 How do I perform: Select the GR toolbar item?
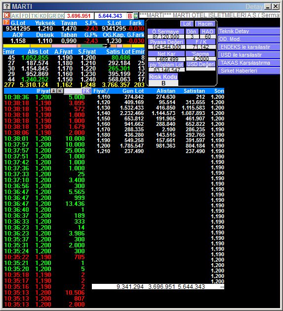(52, 16)
